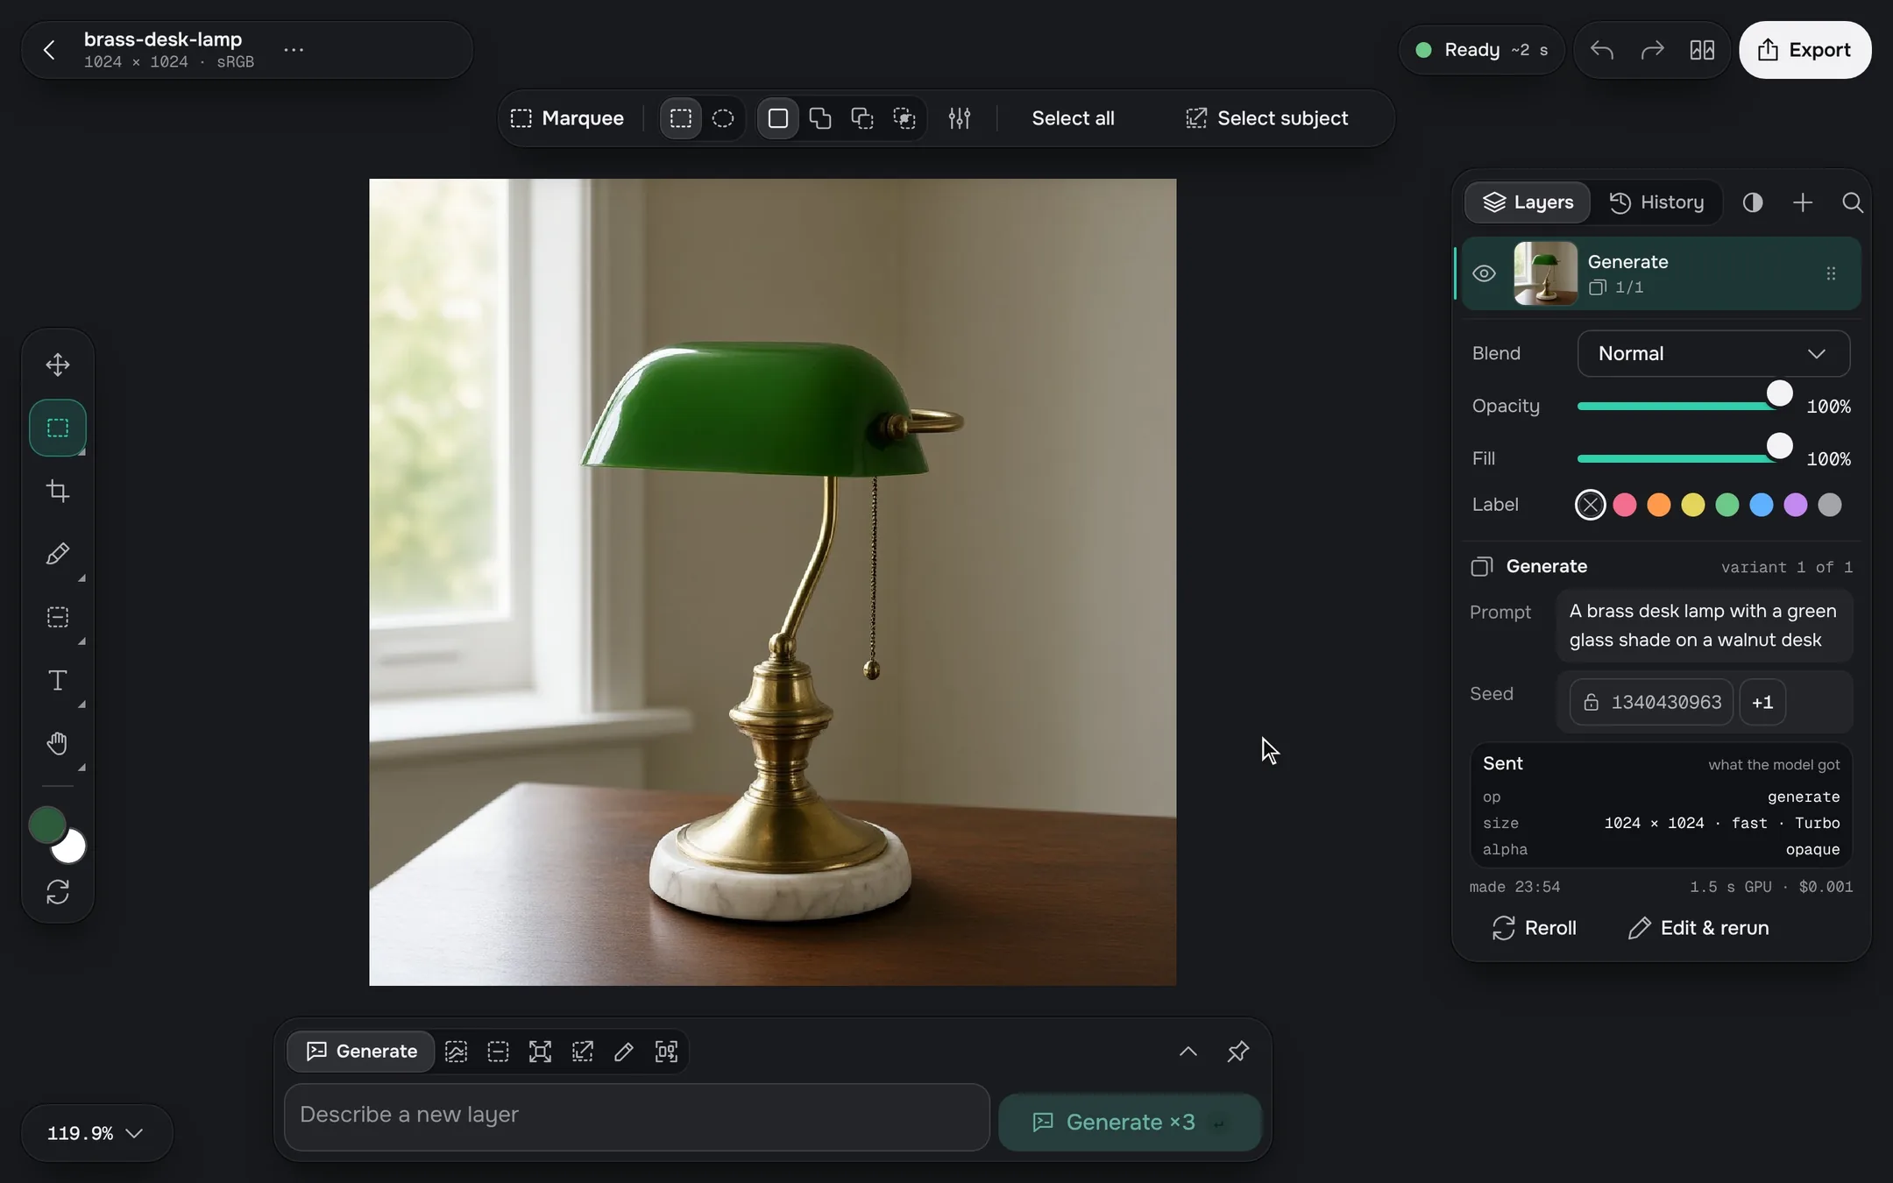Click Select all
The width and height of the screenshot is (1893, 1183).
pos(1073,118)
